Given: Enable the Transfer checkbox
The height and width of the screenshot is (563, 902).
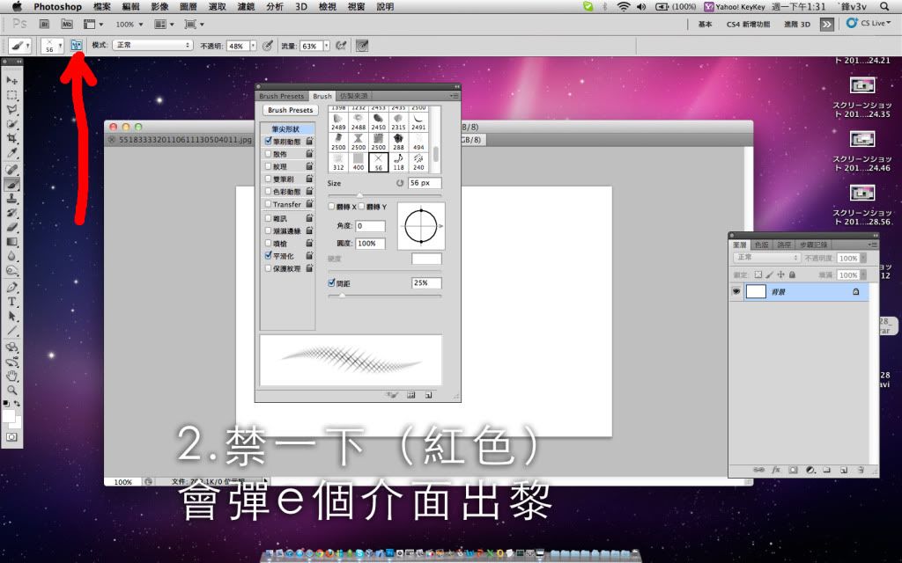Looking at the screenshot, I should (269, 204).
